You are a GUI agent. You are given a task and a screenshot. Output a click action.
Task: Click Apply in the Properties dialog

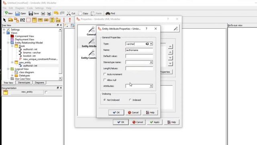(x=155, y=122)
